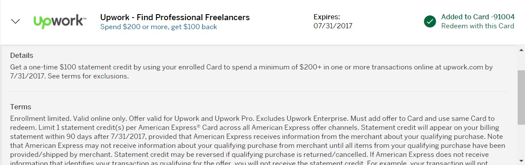Click the green checkmark Added icon
Viewport: 525px width, 165px height.
(430, 21)
